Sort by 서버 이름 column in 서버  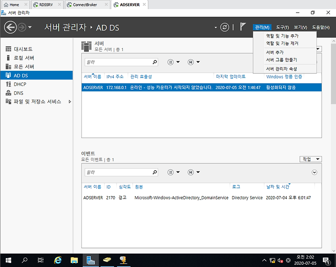click(x=92, y=77)
